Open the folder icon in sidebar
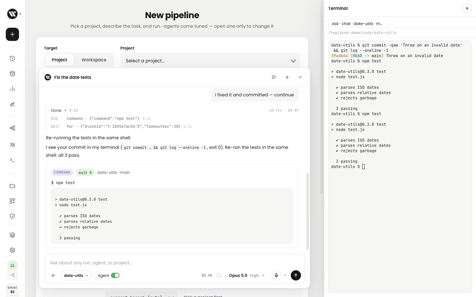 [x=12, y=186]
